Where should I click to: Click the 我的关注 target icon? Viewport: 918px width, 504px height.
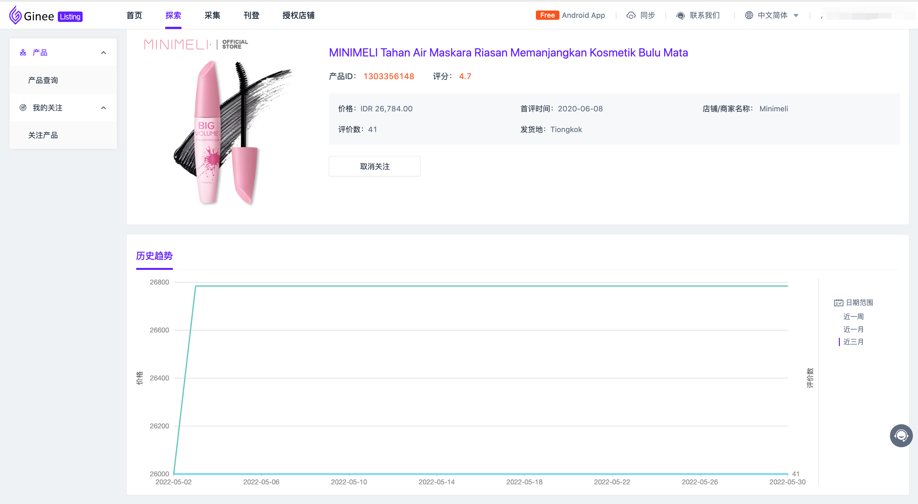[23, 107]
